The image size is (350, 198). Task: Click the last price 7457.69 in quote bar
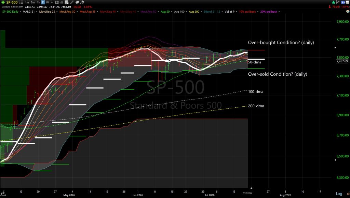pos(66,7)
